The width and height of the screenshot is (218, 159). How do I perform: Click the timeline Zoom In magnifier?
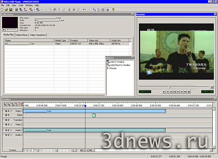[x=5, y=104]
